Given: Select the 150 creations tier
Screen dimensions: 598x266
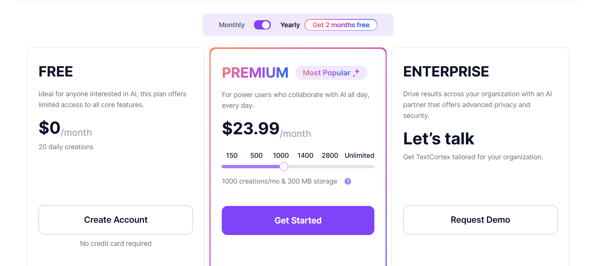Looking at the screenshot, I should coord(231,156).
